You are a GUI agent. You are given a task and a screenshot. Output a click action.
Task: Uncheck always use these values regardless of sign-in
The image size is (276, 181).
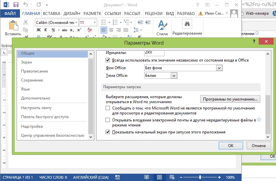pos(108,60)
